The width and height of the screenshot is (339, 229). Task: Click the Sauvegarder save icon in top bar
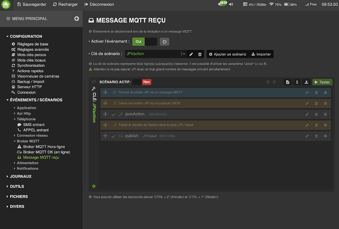tap(19, 4)
